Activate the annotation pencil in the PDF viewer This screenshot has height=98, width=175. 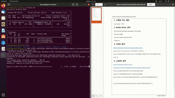[x=105, y=5]
